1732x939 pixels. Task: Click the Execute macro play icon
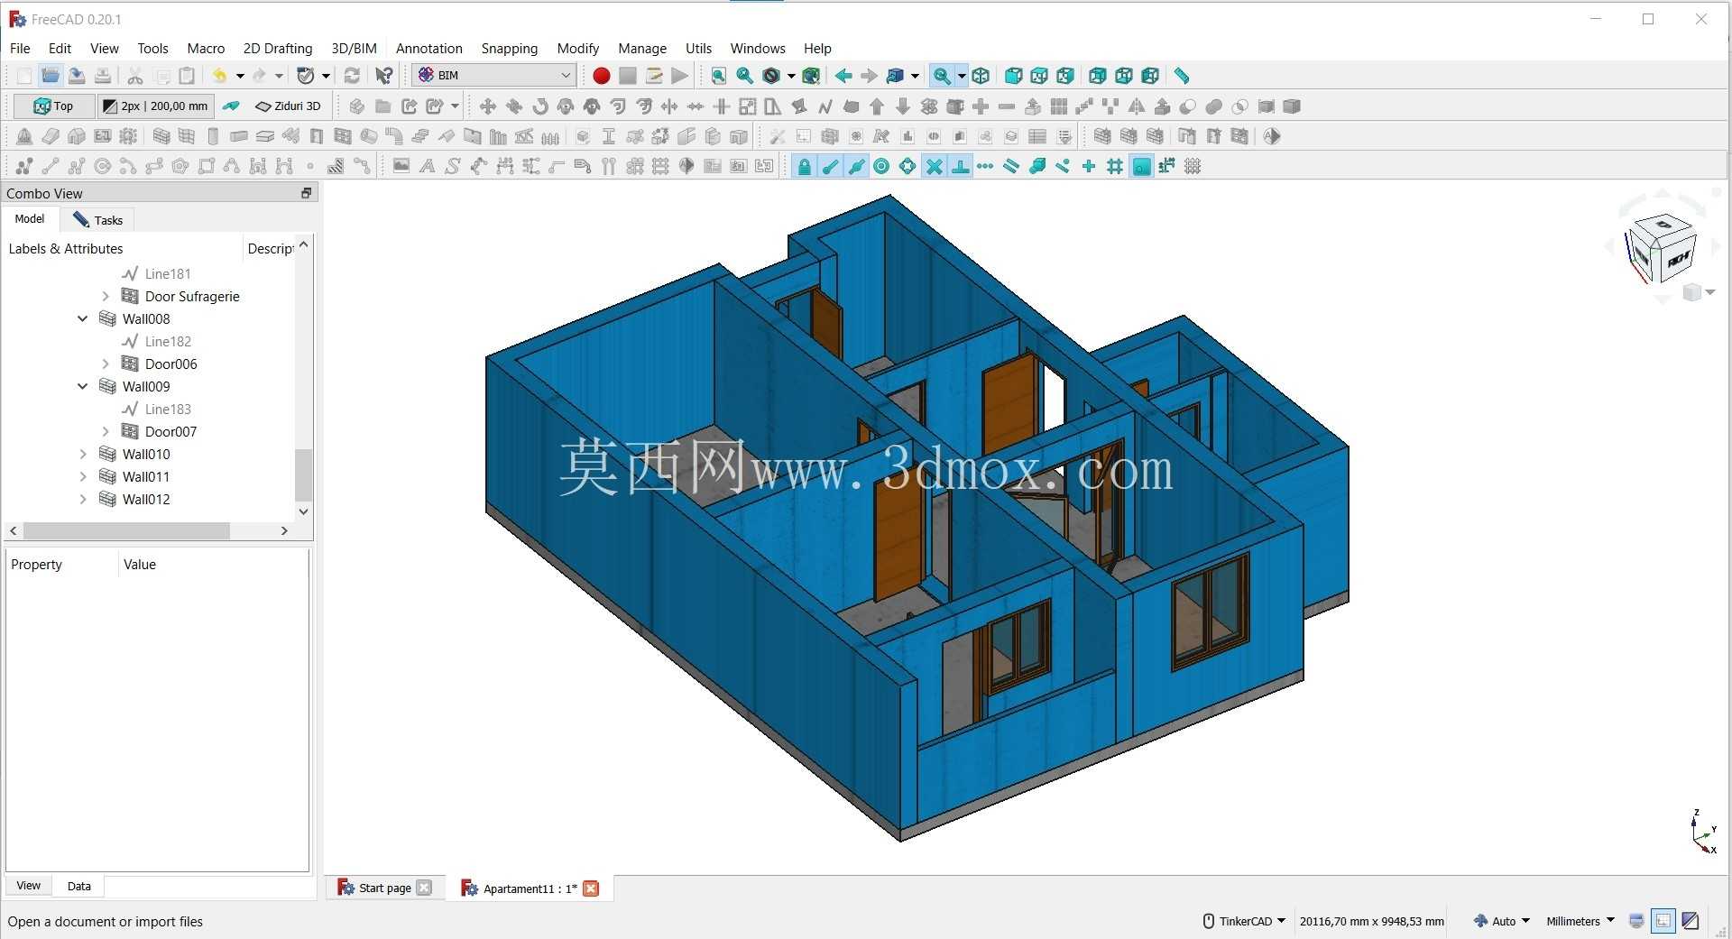[x=679, y=76]
